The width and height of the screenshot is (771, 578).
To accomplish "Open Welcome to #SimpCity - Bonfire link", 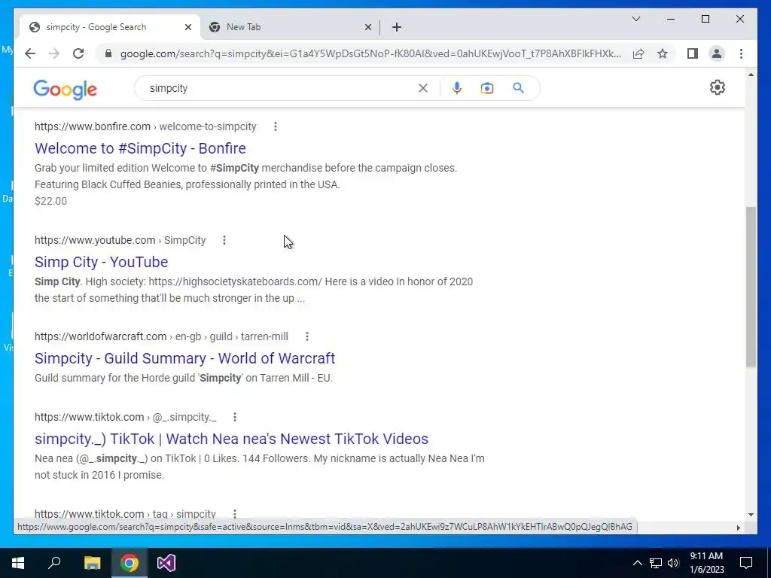I will tap(140, 148).
